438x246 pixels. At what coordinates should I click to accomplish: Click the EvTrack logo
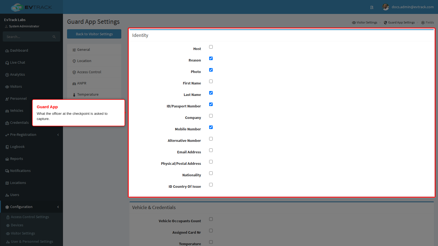[x=31, y=7]
